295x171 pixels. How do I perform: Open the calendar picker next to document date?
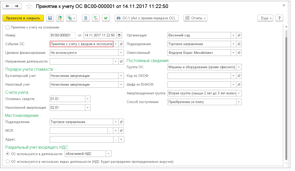(119, 35)
